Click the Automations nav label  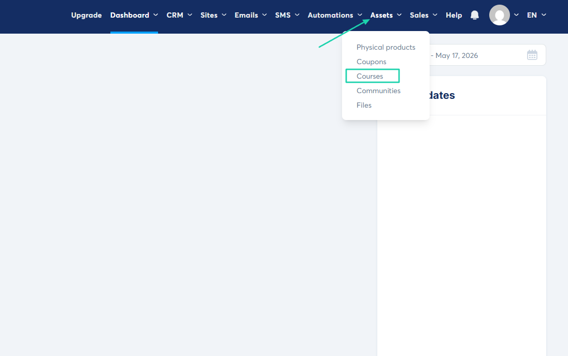pyautogui.click(x=330, y=15)
